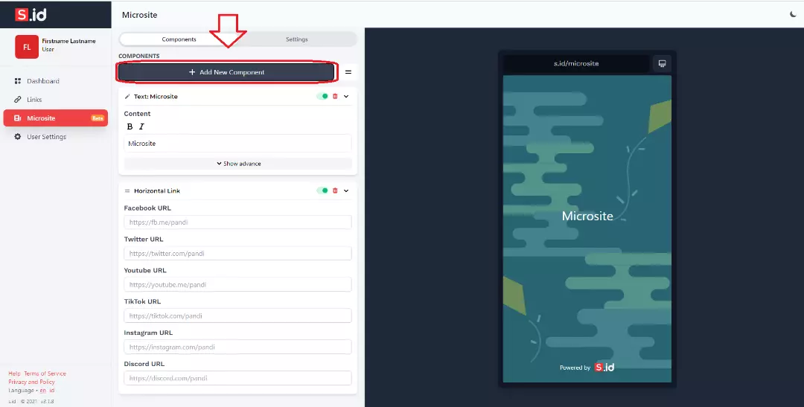Screen dimensions: 804x407
Task: Switch to the Settings tab
Action: pos(296,39)
